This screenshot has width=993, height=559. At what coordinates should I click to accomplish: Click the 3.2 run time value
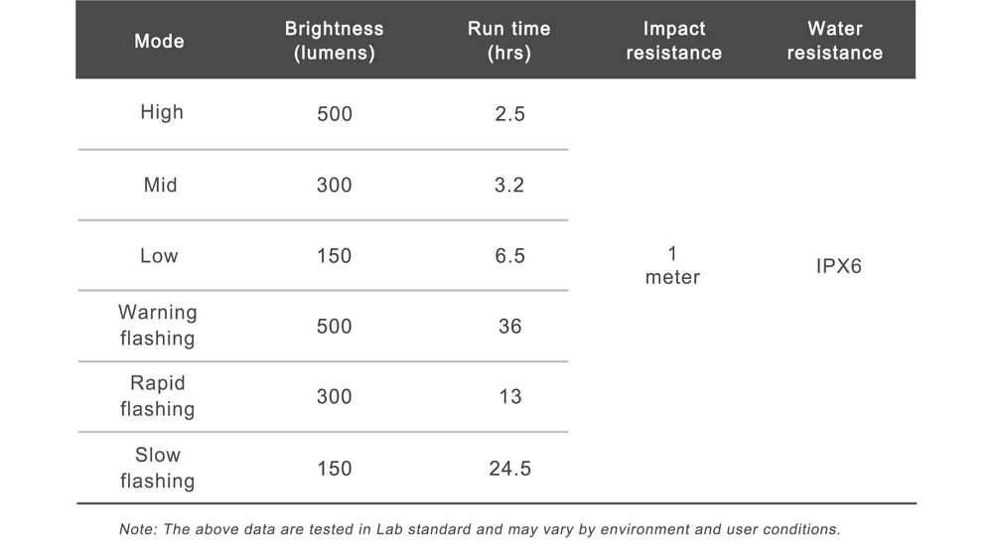509,186
